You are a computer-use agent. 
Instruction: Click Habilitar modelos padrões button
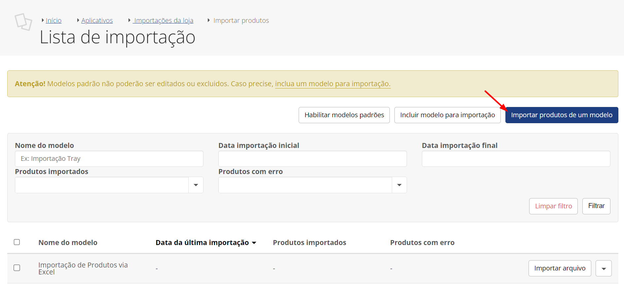coord(344,115)
